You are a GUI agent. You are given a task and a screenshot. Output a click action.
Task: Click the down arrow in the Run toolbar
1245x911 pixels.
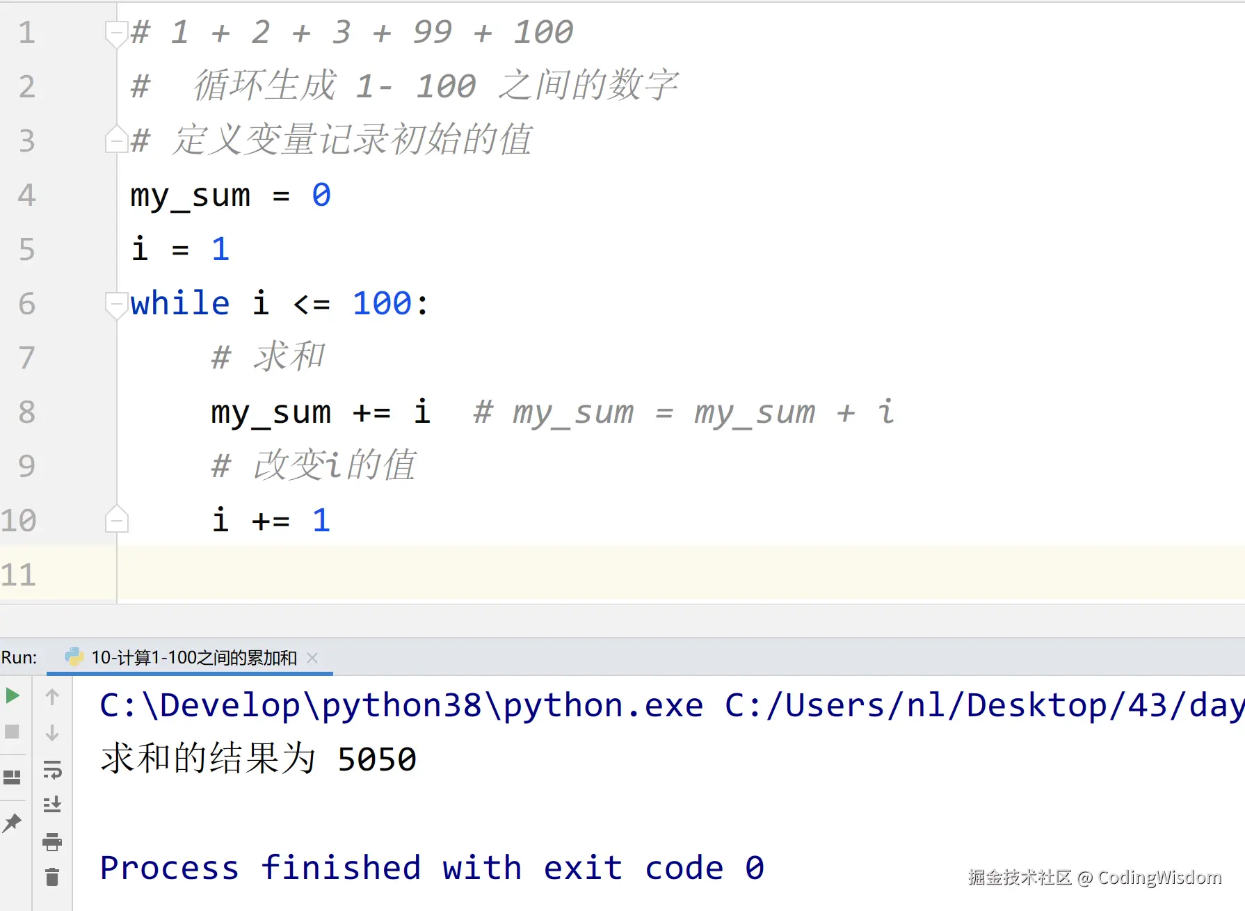[x=52, y=733]
